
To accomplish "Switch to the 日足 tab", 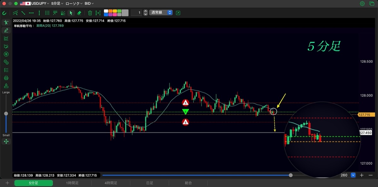I will [150, 183].
